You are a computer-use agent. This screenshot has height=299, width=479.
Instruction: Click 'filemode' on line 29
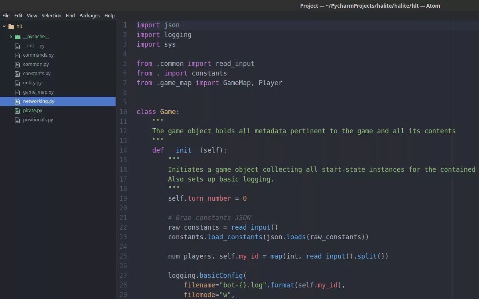(x=200, y=295)
